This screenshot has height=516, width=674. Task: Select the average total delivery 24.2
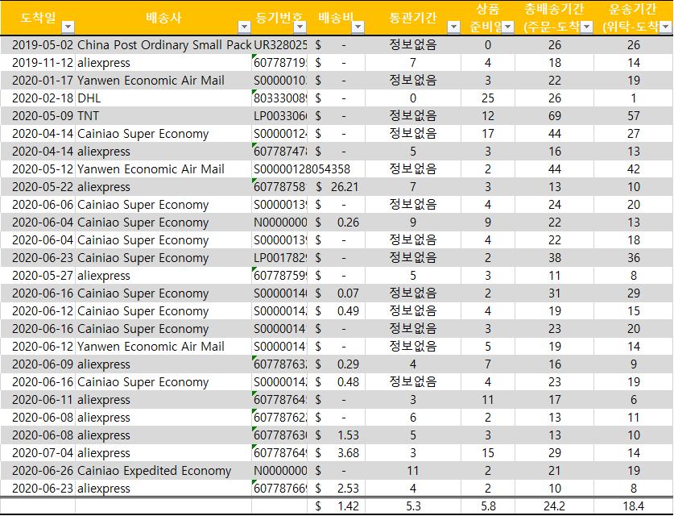click(555, 506)
